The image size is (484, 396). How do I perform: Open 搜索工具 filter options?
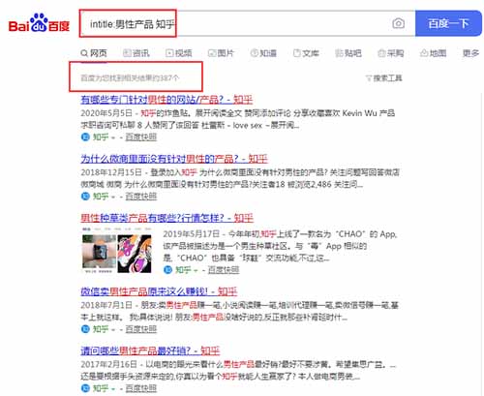pyautogui.click(x=384, y=78)
